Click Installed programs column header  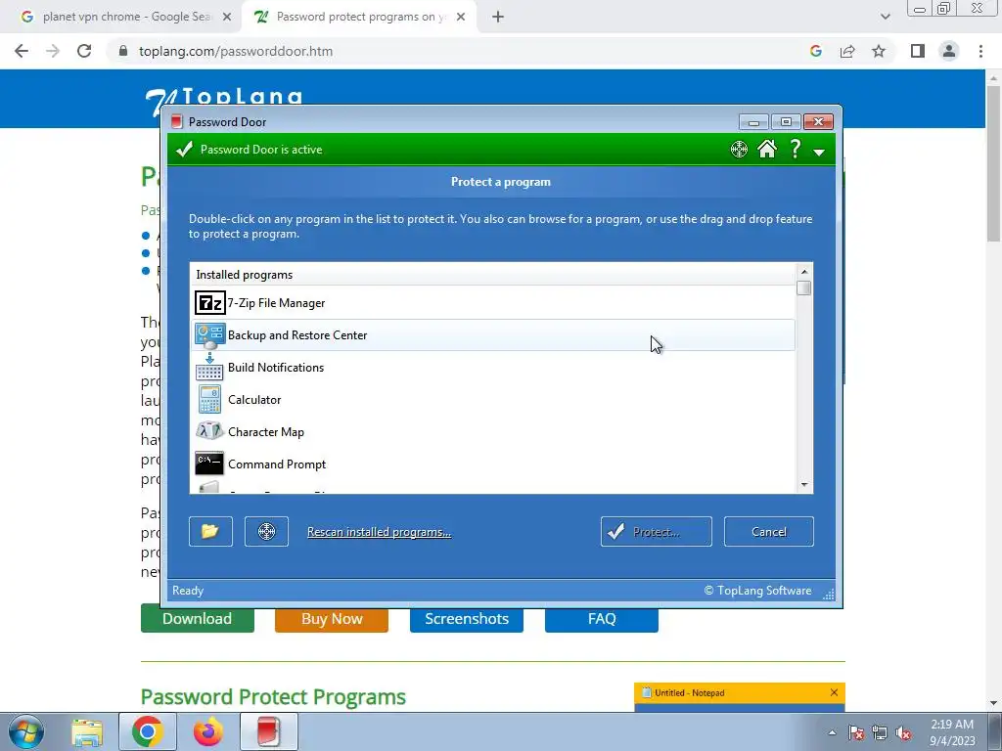tap(492, 275)
